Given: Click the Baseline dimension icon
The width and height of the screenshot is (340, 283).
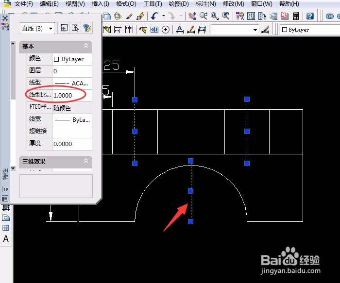Looking at the screenshot, I should point(118,30).
